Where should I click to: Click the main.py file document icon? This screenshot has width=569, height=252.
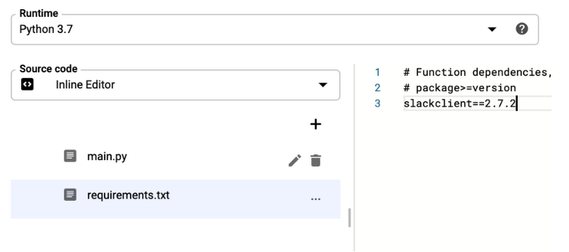(x=70, y=156)
